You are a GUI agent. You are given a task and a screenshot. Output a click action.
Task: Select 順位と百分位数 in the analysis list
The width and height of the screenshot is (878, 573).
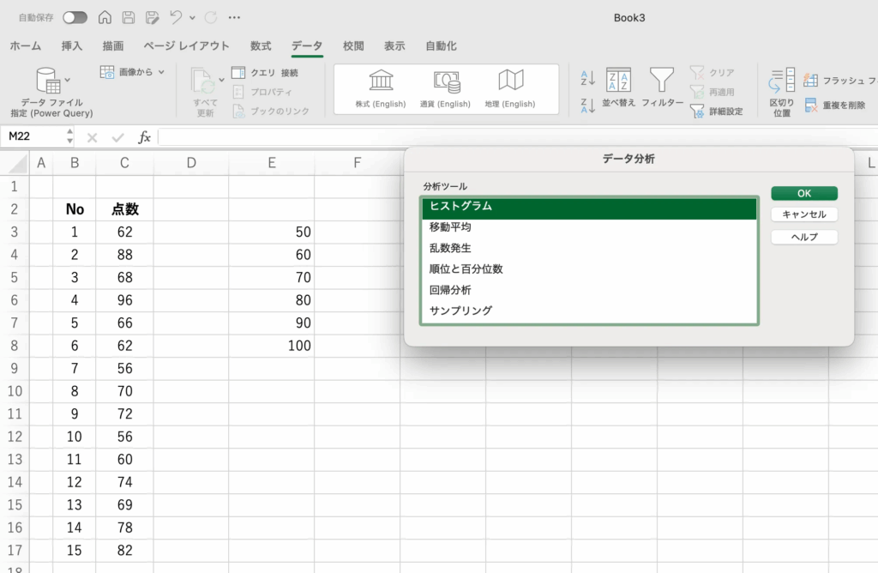(589, 268)
